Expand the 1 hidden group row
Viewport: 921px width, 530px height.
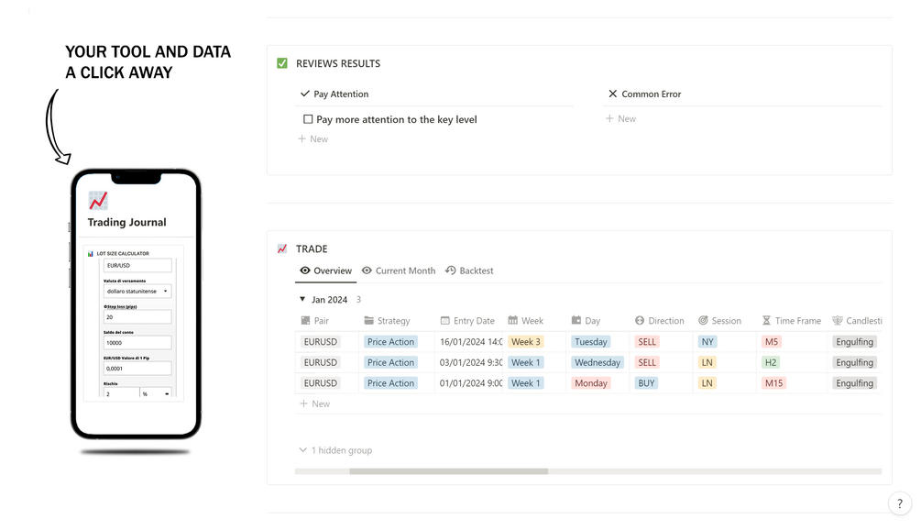pyautogui.click(x=335, y=450)
